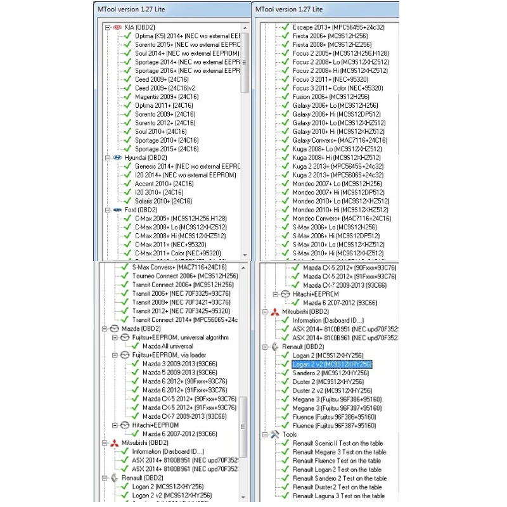Click green check beside Escape 2013+

[286, 27]
